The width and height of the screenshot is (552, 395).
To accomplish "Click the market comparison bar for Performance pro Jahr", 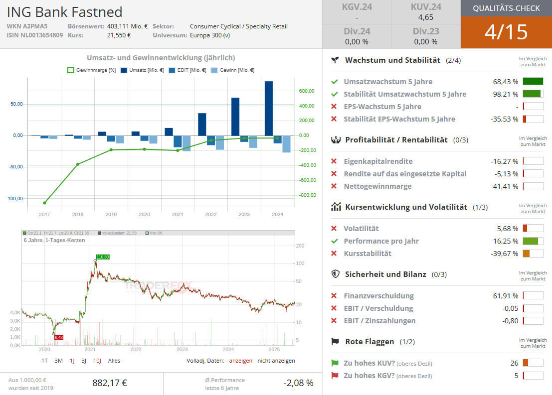I will (533, 241).
